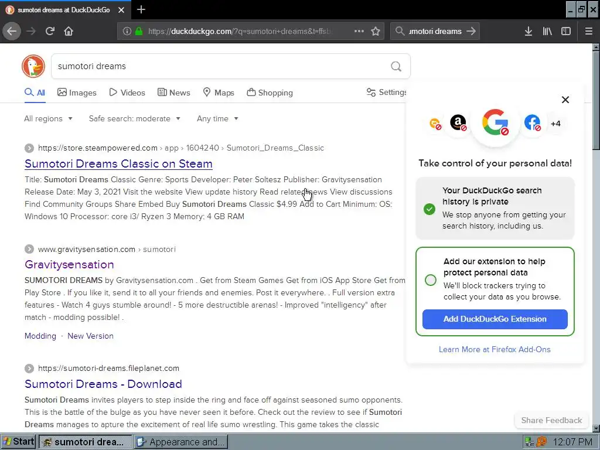
Task: Open the Gravitysensation result link
Action: click(x=69, y=264)
